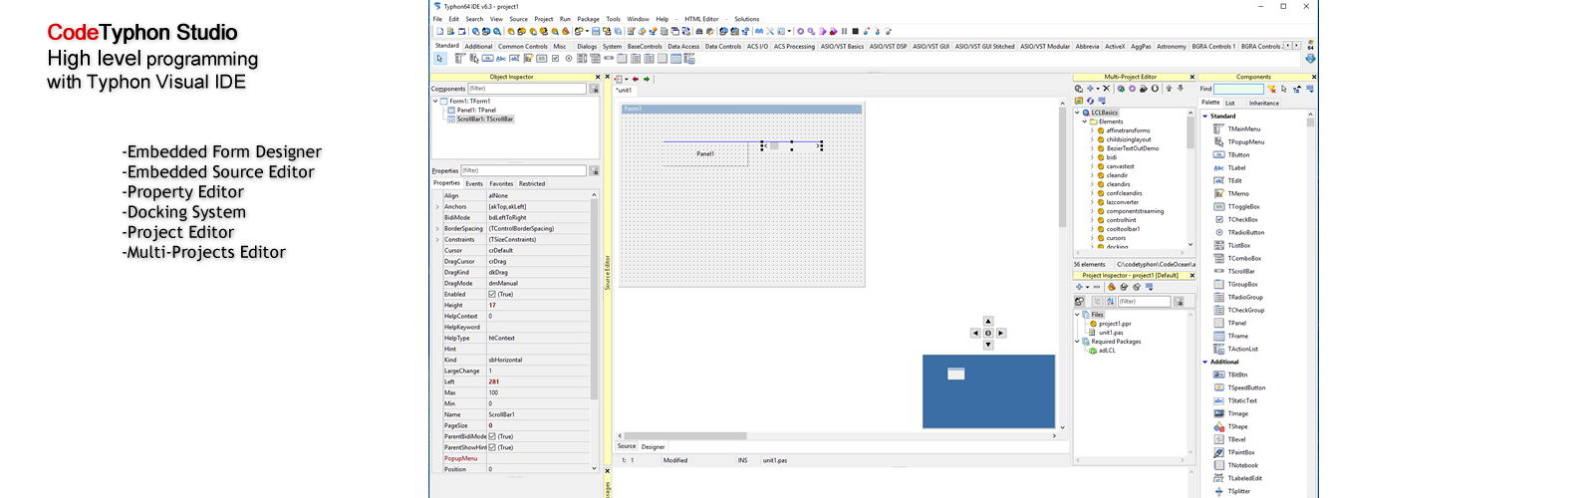Select unit1.pas in the Project Inspector
1594x498 pixels.
tap(1111, 333)
